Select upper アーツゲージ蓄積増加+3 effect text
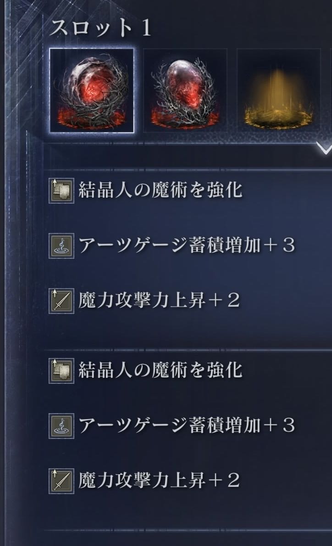 187,245
